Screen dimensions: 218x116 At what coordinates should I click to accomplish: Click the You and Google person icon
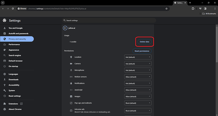click(x=5, y=28)
